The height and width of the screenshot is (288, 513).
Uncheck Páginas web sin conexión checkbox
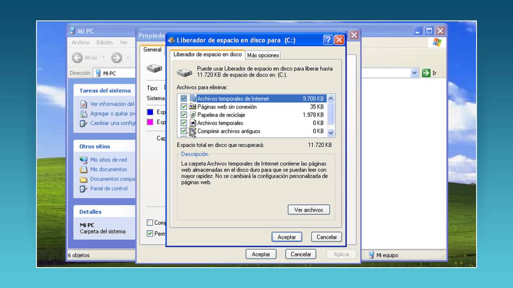[x=184, y=107]
